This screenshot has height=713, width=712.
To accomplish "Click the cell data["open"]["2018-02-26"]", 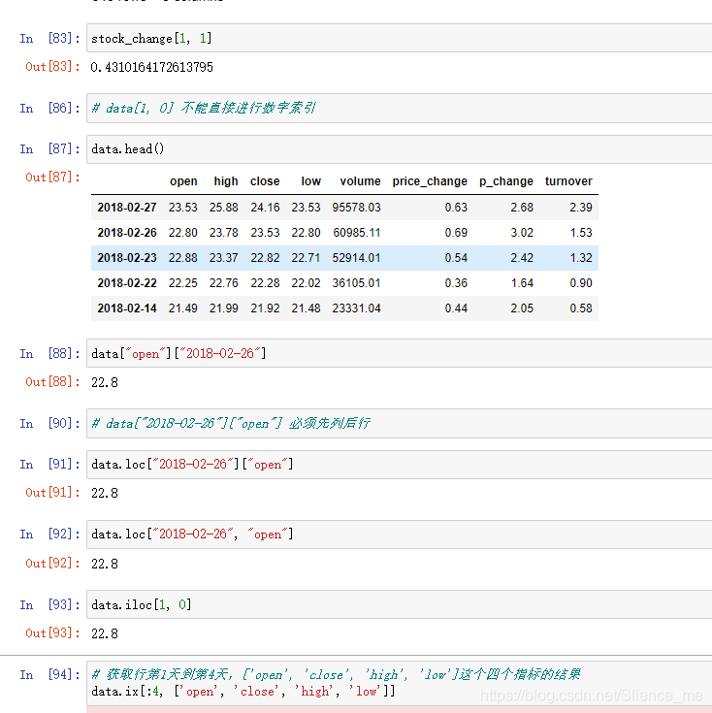I will (400, 353).
